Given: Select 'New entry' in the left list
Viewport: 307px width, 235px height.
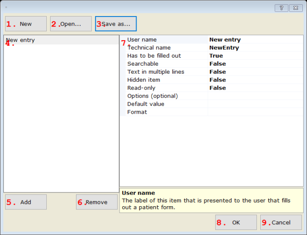Looking at the screenshot, I should 21,40.
